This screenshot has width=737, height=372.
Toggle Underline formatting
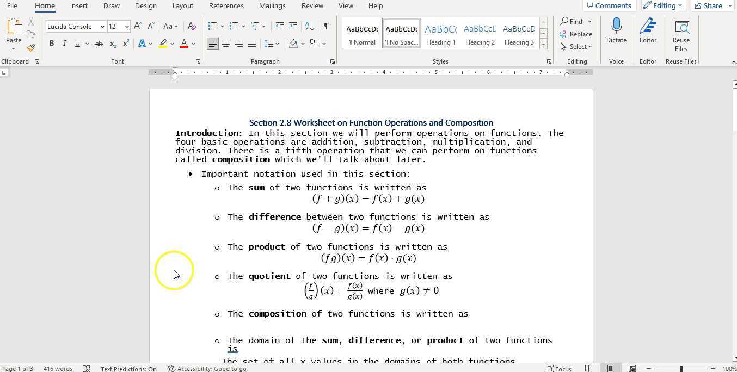coord(77,44)
